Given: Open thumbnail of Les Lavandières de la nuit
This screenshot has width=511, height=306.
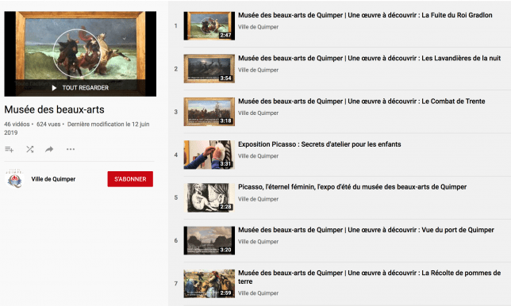Looking at the screenshot, I should tap(209, 69).
